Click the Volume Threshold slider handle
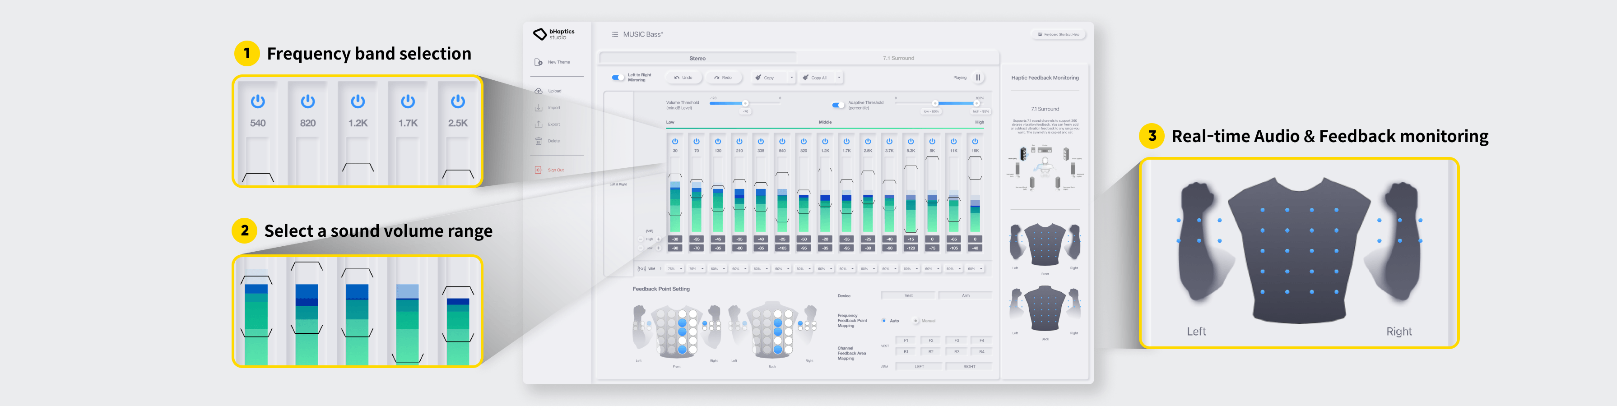1617x410 pixels. pos(745,103)
